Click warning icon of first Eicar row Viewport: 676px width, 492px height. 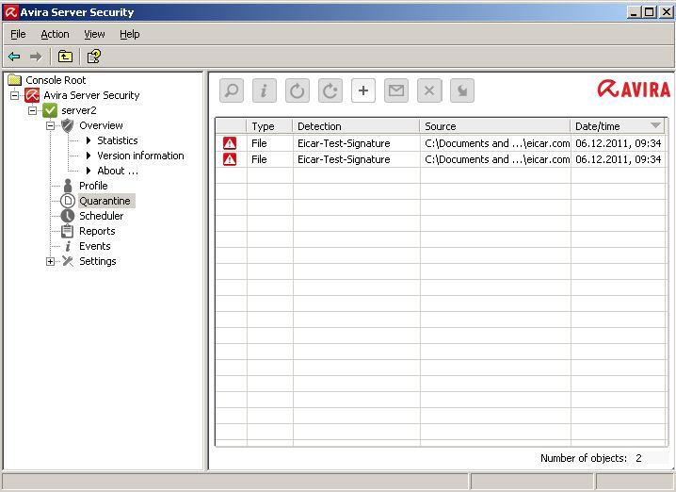click(230, 143)
